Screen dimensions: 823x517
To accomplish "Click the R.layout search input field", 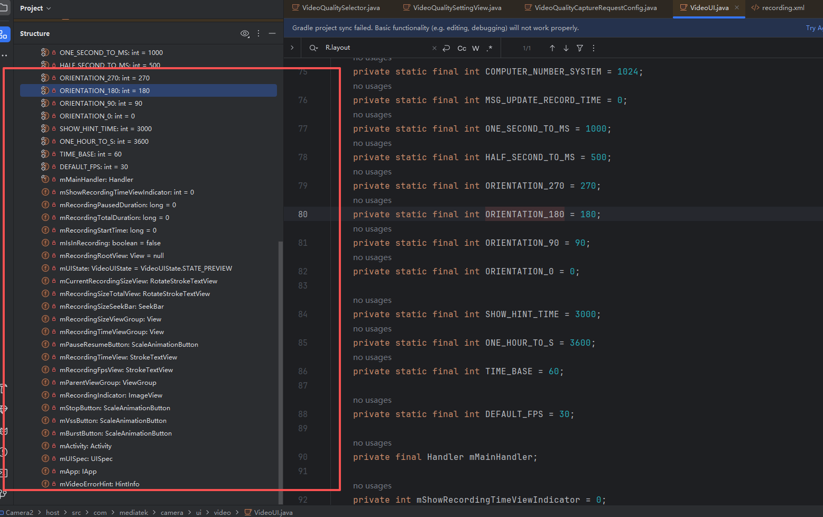I will pyautogui.click(x=376, y=48).
